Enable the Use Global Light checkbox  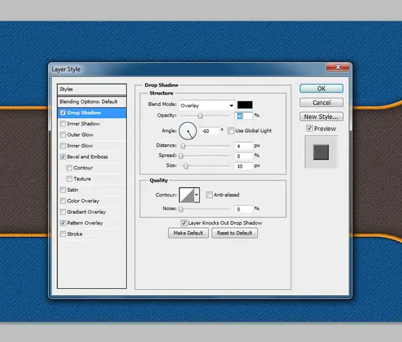230,131
